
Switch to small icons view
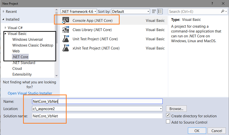154,11
